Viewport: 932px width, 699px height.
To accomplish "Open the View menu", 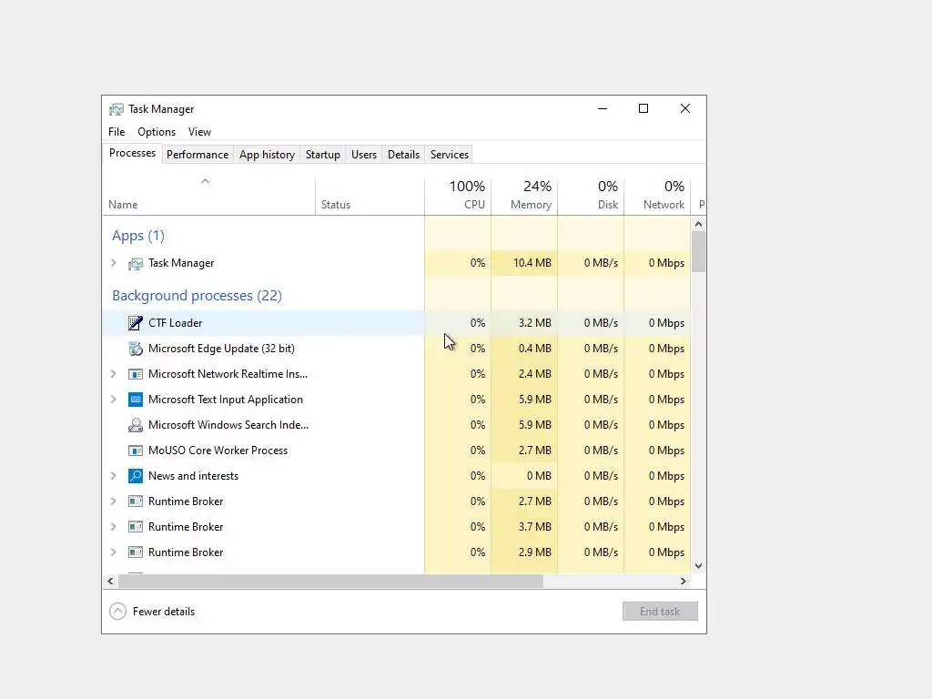I will [x=199, y=132].
